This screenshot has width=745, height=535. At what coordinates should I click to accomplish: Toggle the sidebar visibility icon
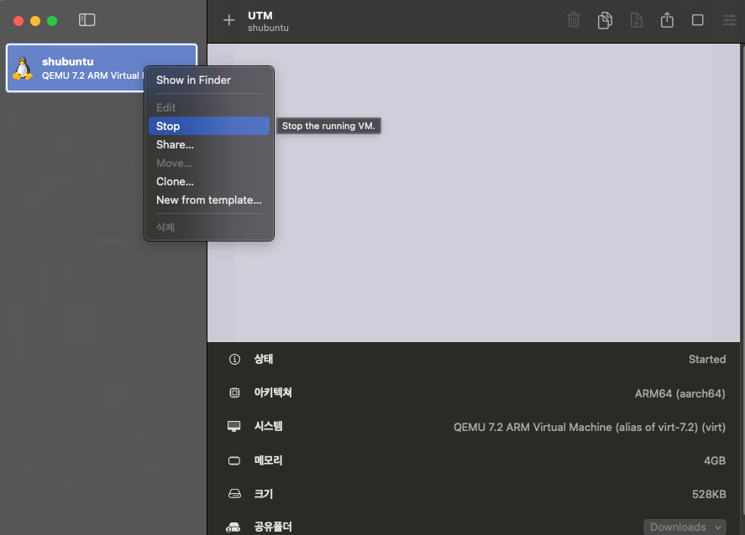(87, 20)
